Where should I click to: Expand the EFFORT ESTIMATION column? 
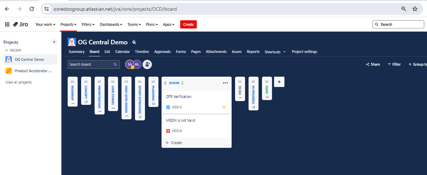point(140,98)
